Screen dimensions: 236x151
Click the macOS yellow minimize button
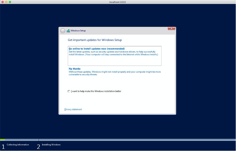click(x=6, y=2)
